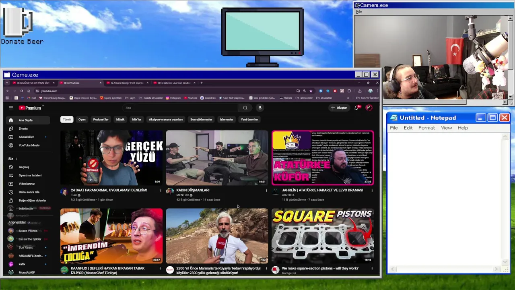The height and width of the screenshot is (290, 515).
Task: Open the Format menu in Notepad
Action: click(x=426, y=128)
